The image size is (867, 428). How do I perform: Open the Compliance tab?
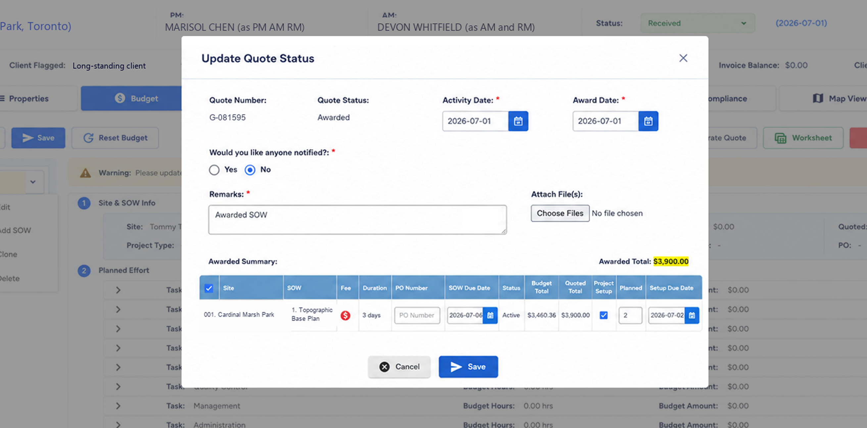point(742,99)
